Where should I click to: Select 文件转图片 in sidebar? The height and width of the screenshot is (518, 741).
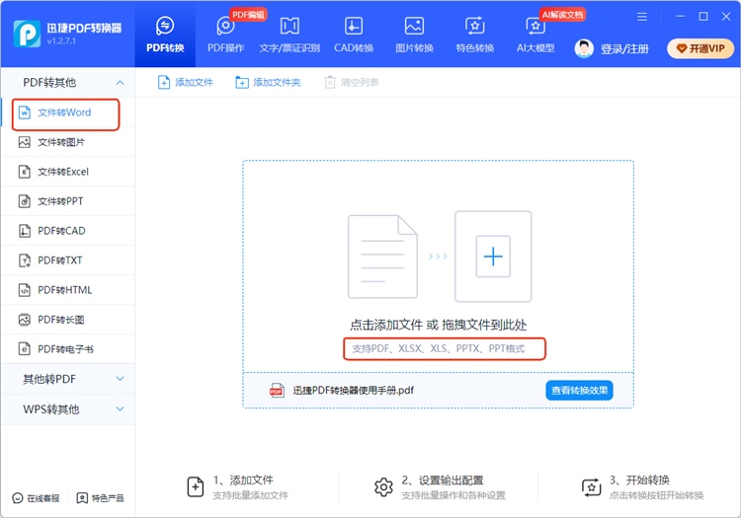(x=68, y=142)
